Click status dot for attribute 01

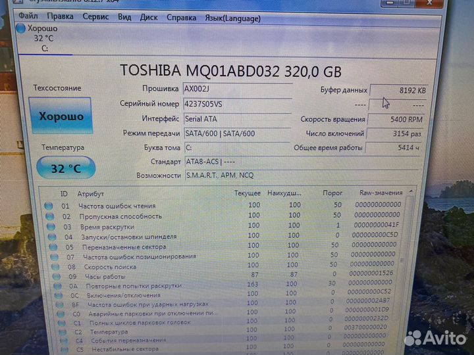48,206
